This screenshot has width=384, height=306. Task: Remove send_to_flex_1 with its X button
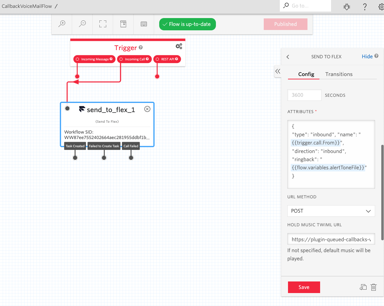point(147,108)
